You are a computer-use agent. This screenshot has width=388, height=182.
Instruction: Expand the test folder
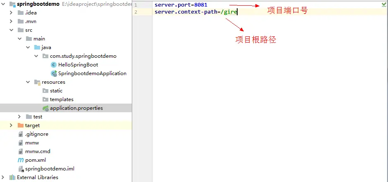(19, 116)
